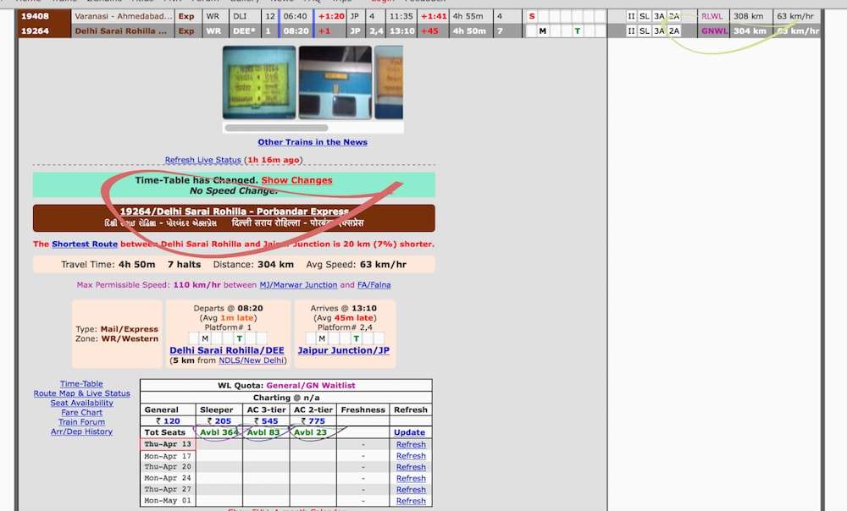The height and width of the screenshot is (511, 847).
Task: Open Delhi Sarai Rohilla train name in list
Action: (x=120, y=30)
